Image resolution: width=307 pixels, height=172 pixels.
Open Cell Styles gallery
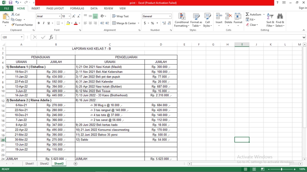click(207, 20)
